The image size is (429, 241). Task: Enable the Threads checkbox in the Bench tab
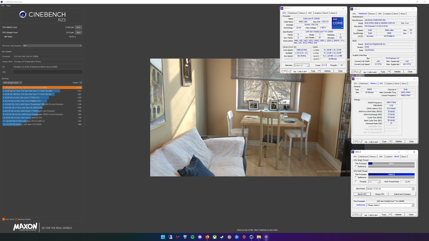coord(356,181)
